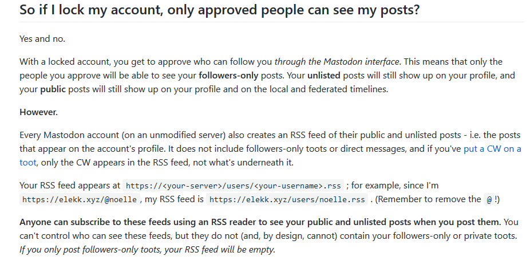The height and width of the screenshot is (264, 530).
Task: Click the "https://elekk.xyz/@noelle" code snippet
Action: (x=80, y=199)
